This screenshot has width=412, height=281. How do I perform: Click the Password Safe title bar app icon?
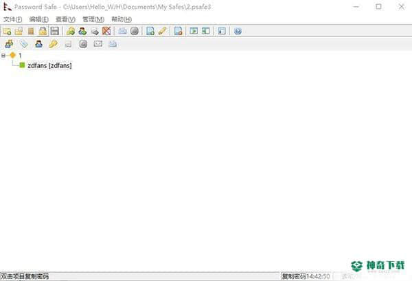pos(8,7)
